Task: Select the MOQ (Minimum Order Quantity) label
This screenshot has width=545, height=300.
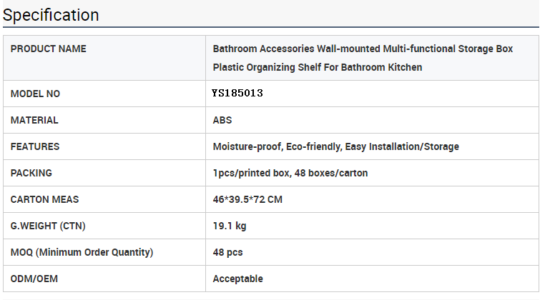Action: pos(82,252)
